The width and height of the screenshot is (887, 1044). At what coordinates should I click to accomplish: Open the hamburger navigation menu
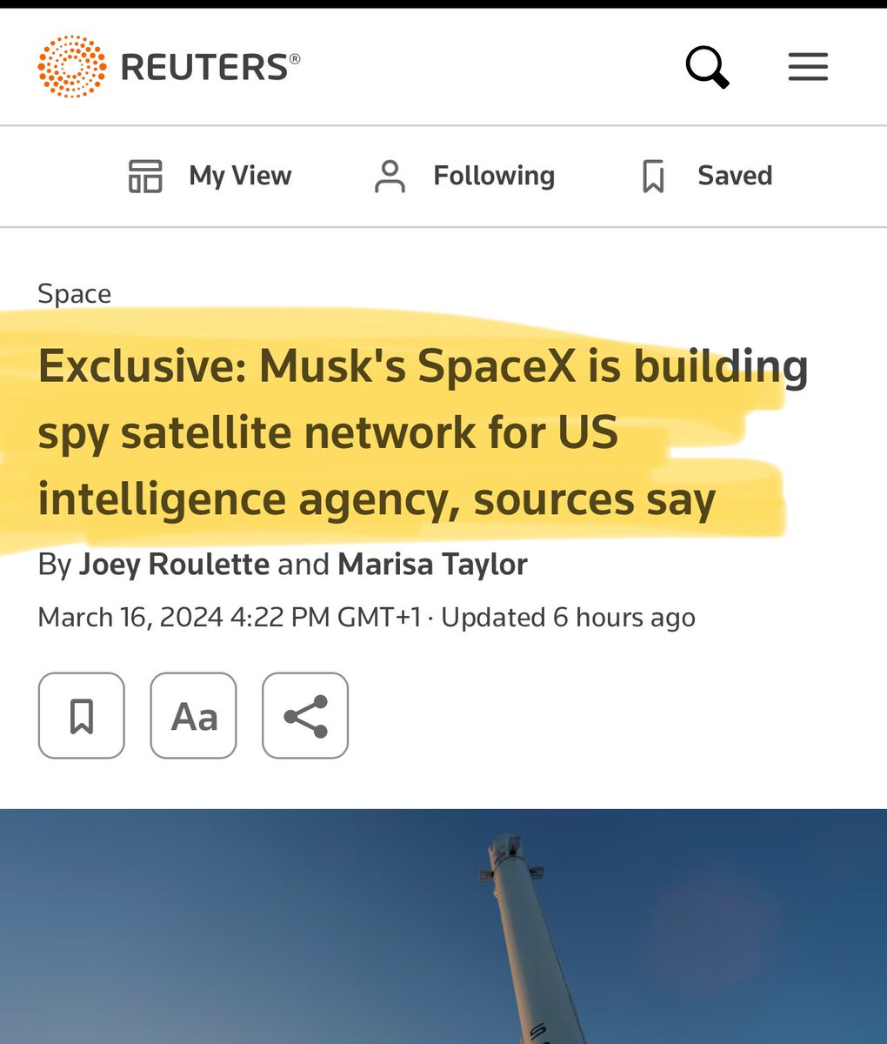[808, 67]
